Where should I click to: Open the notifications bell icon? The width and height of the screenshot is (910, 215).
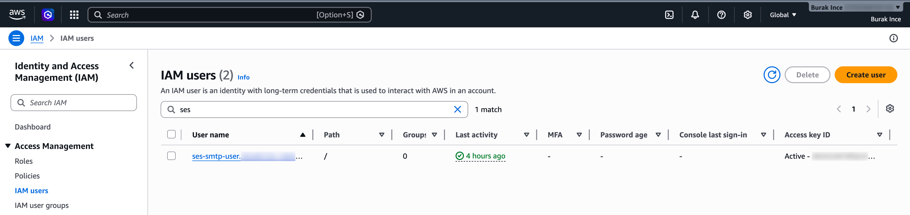(x=695, y=14)
